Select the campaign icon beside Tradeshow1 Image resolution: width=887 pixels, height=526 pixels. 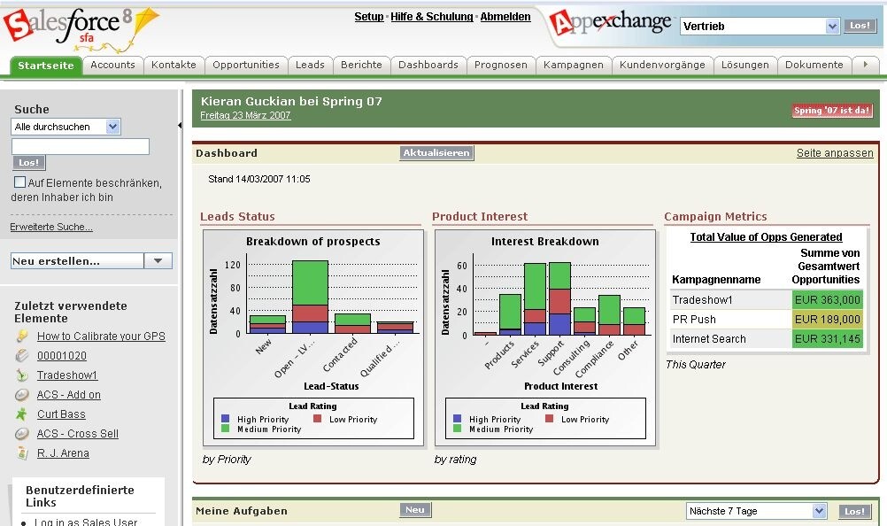tap(19, 375)
